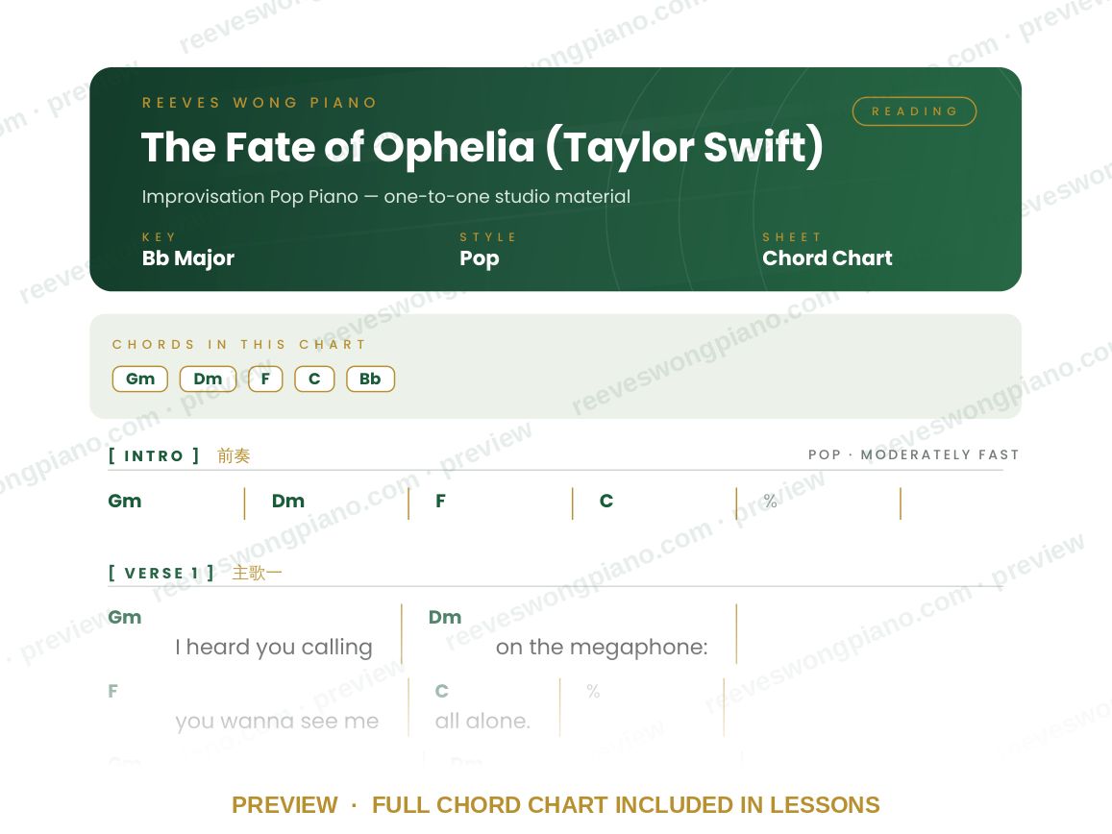Image resolution: width=1112 pixels, height=834 pixels.
Task: Click the [ INTRO ] section label
Action: [x=154, y=456]
